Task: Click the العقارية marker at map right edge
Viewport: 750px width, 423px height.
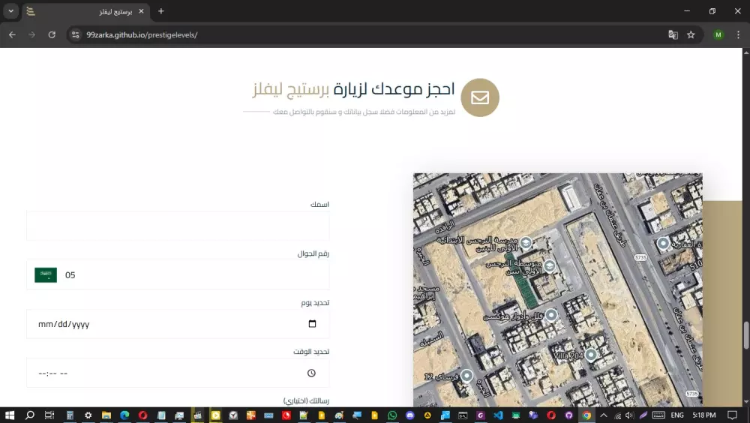Action: [663, 243]
